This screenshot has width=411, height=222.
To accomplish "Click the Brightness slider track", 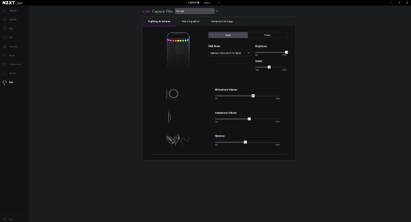I will 271,52.
